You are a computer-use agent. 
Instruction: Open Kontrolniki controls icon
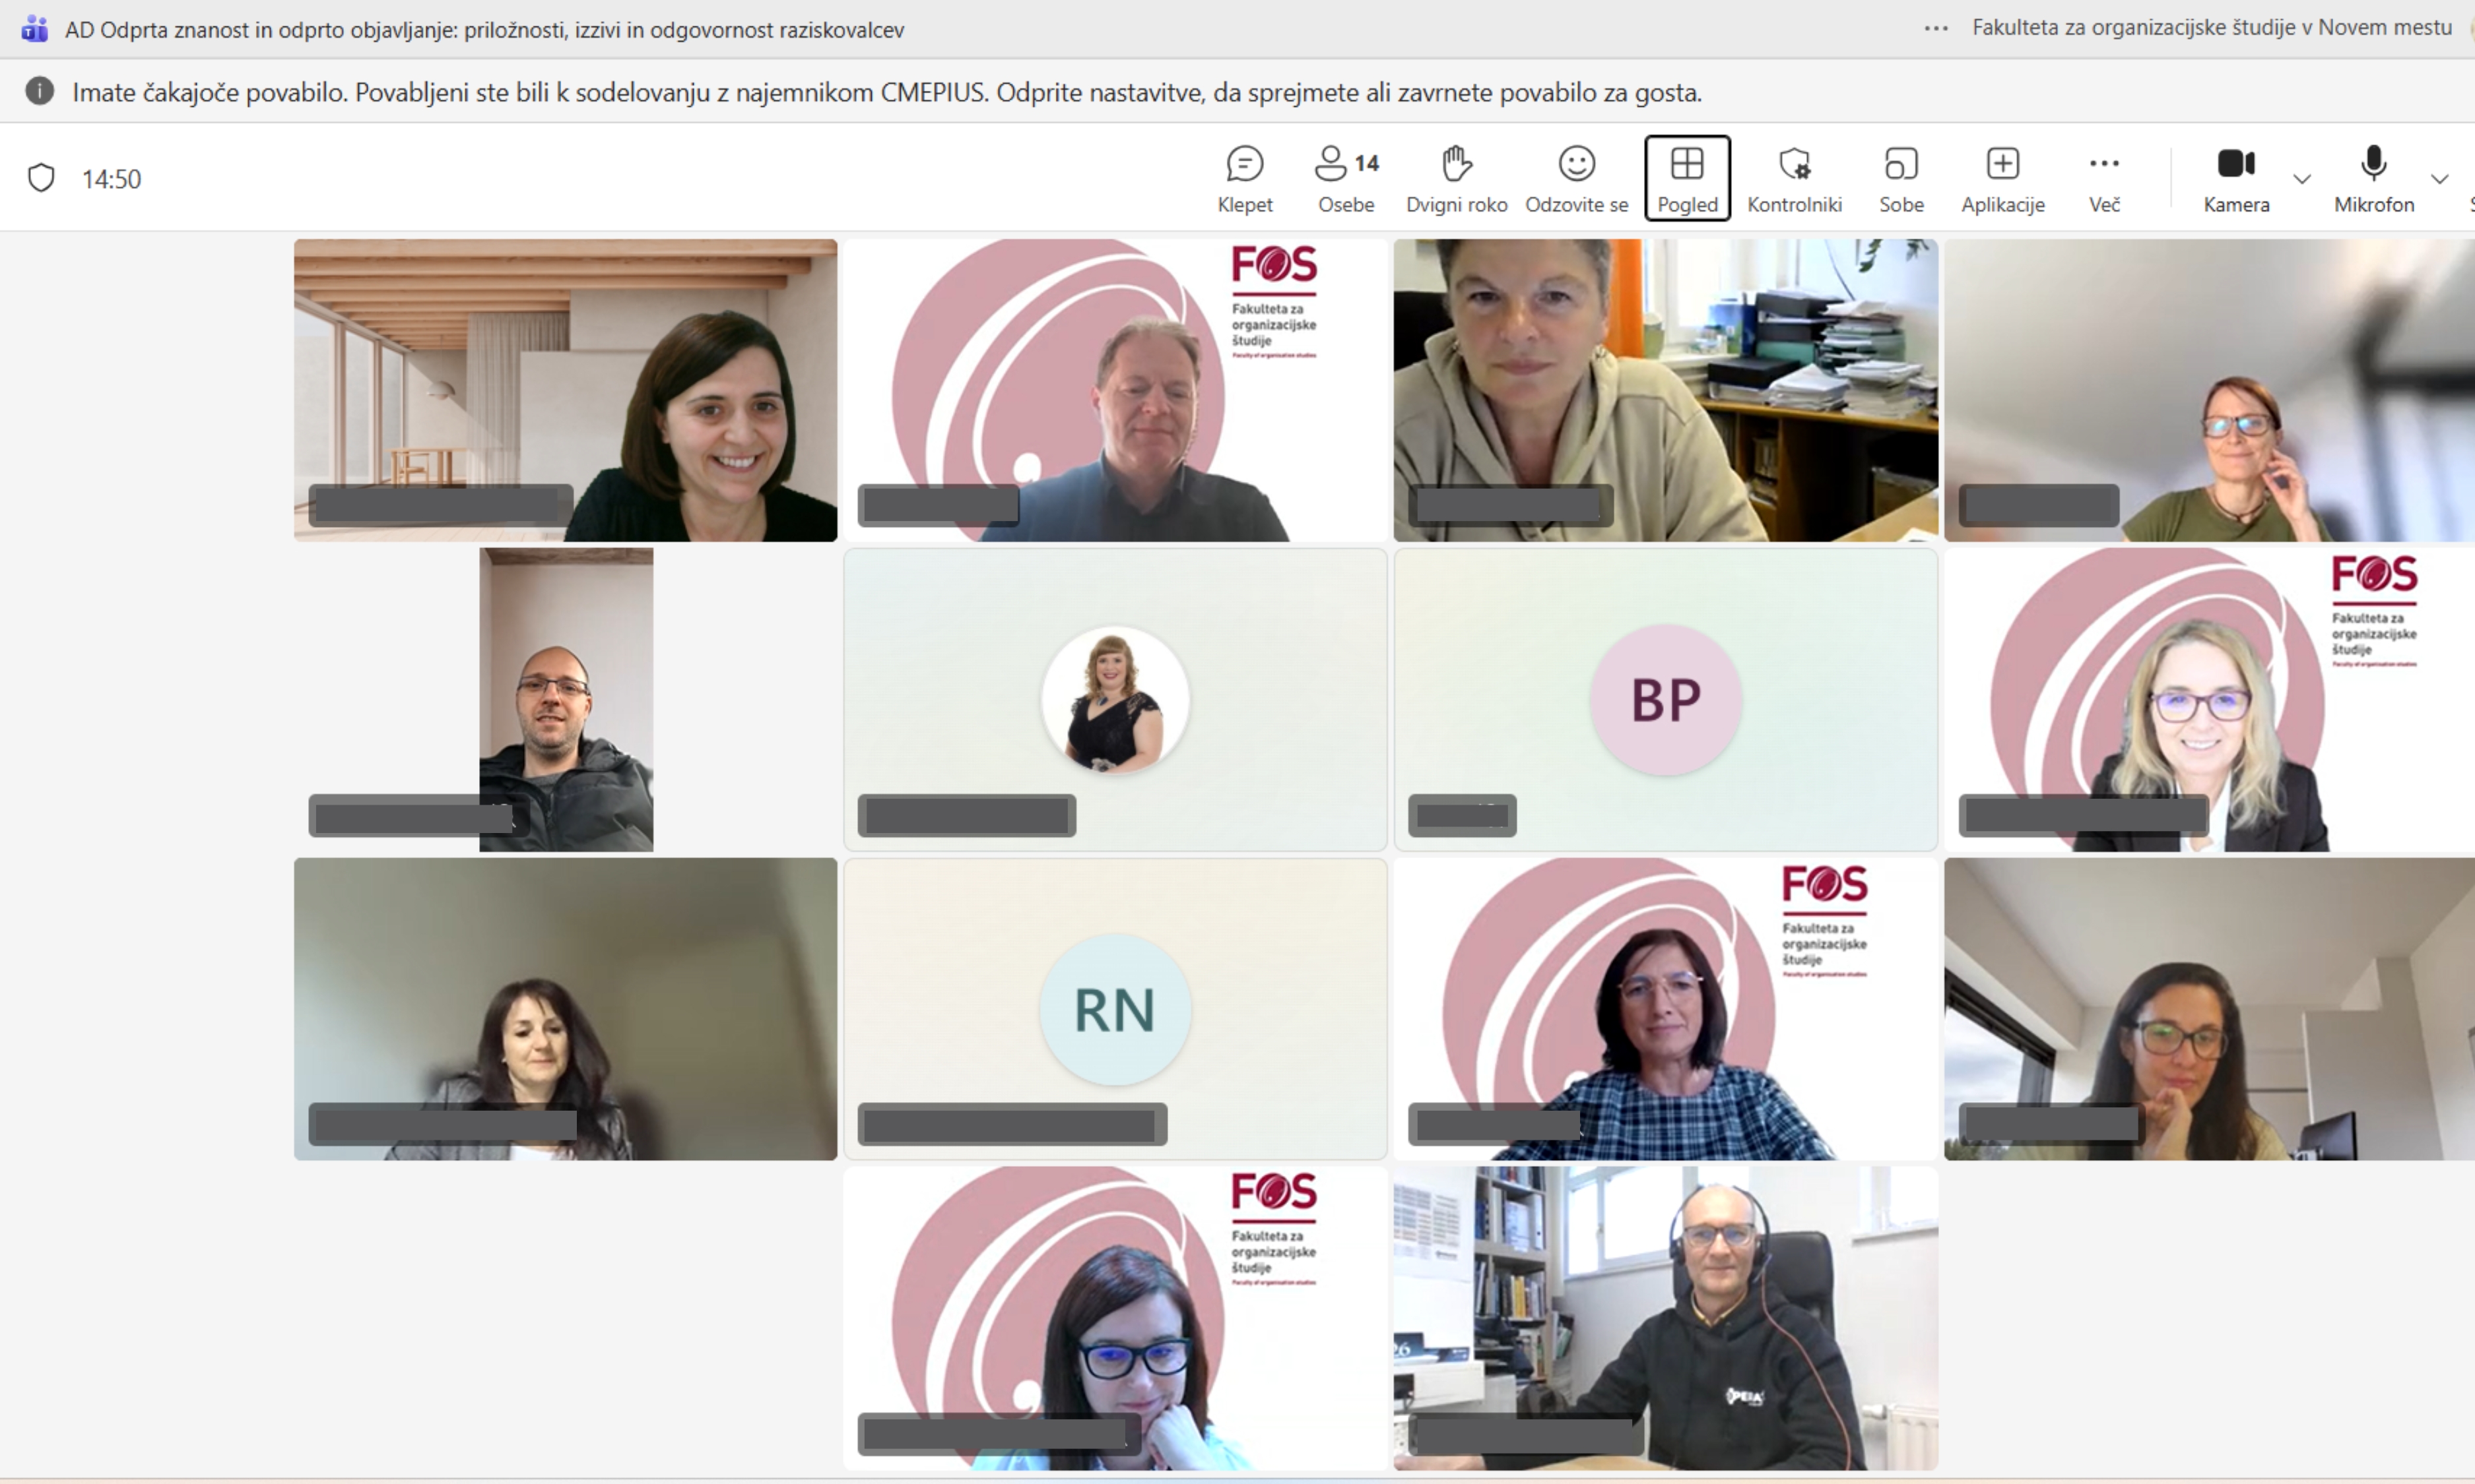[x=1794, y=178]
